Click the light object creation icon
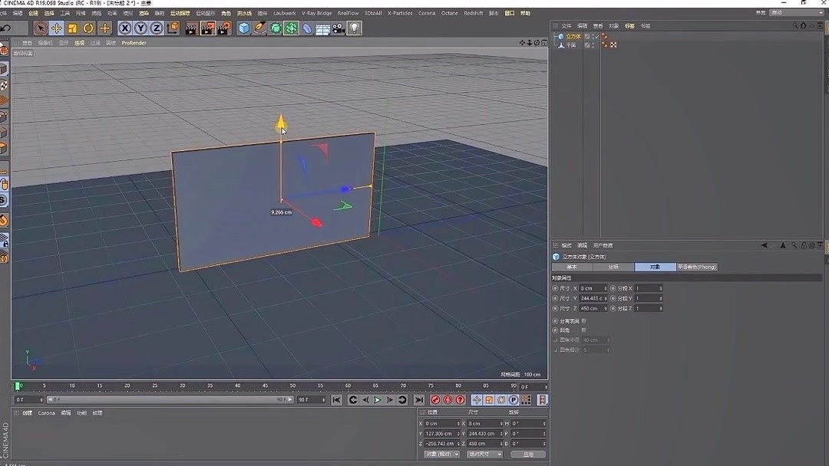The height and width of the screenshot is (466, 829). point(355,28)
